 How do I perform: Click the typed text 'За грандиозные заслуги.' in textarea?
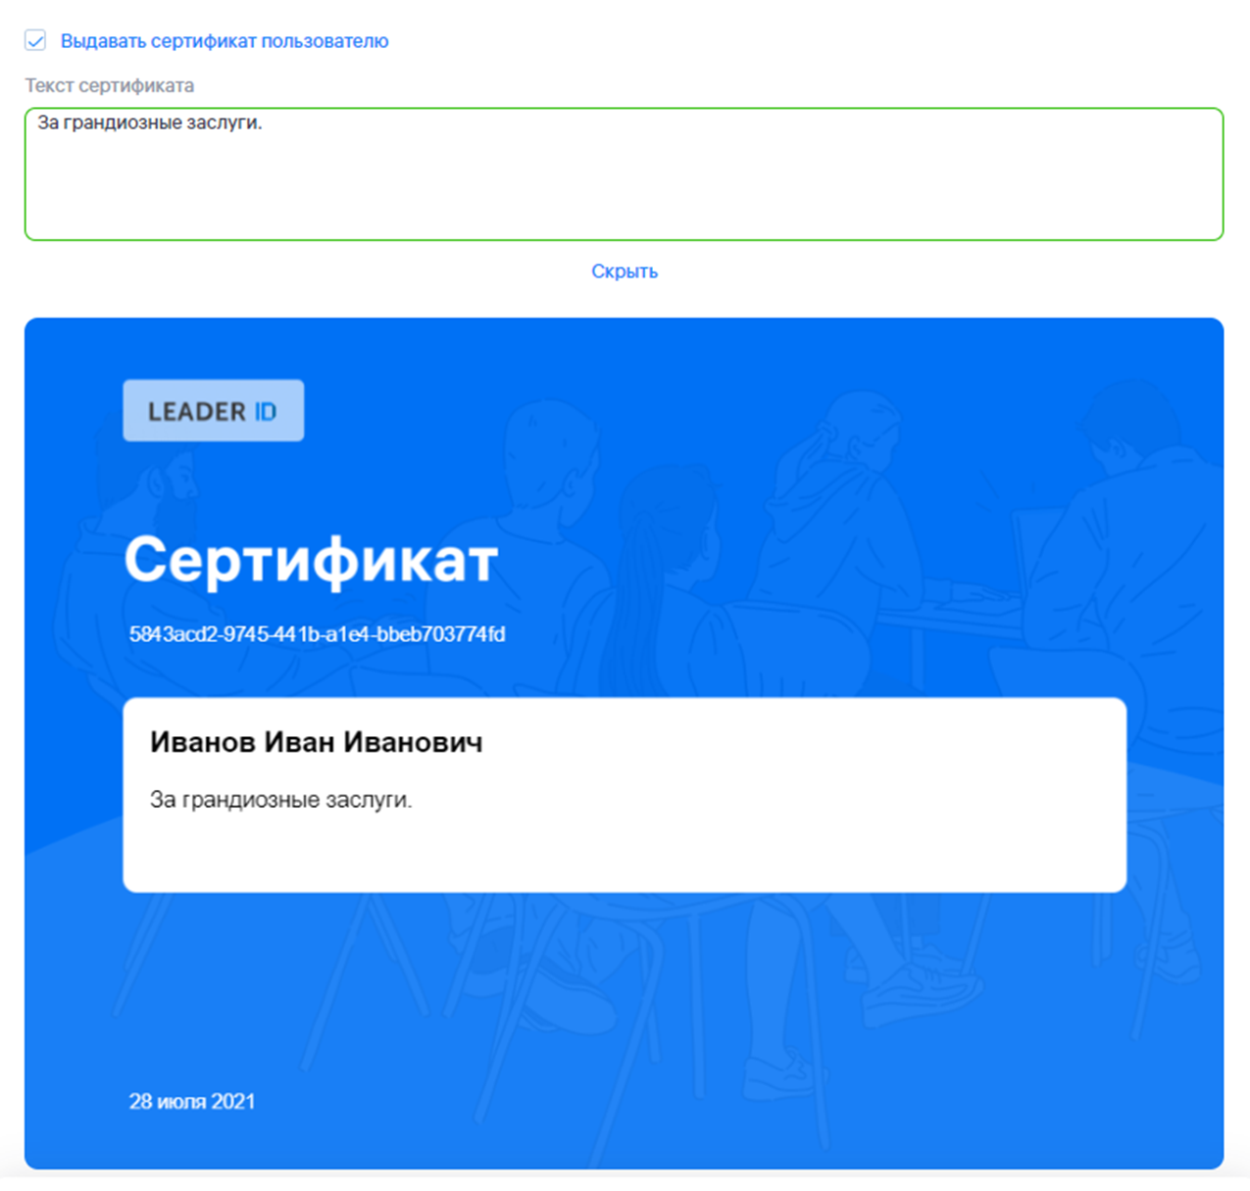click(x=150, y=123)
